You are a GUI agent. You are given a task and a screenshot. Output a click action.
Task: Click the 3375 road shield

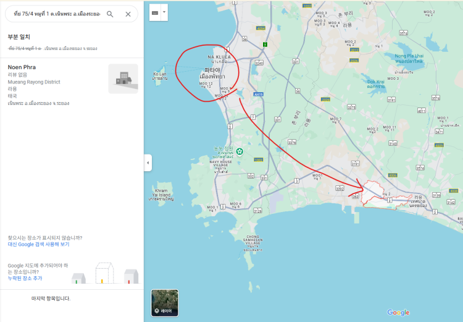pos(351,108)
